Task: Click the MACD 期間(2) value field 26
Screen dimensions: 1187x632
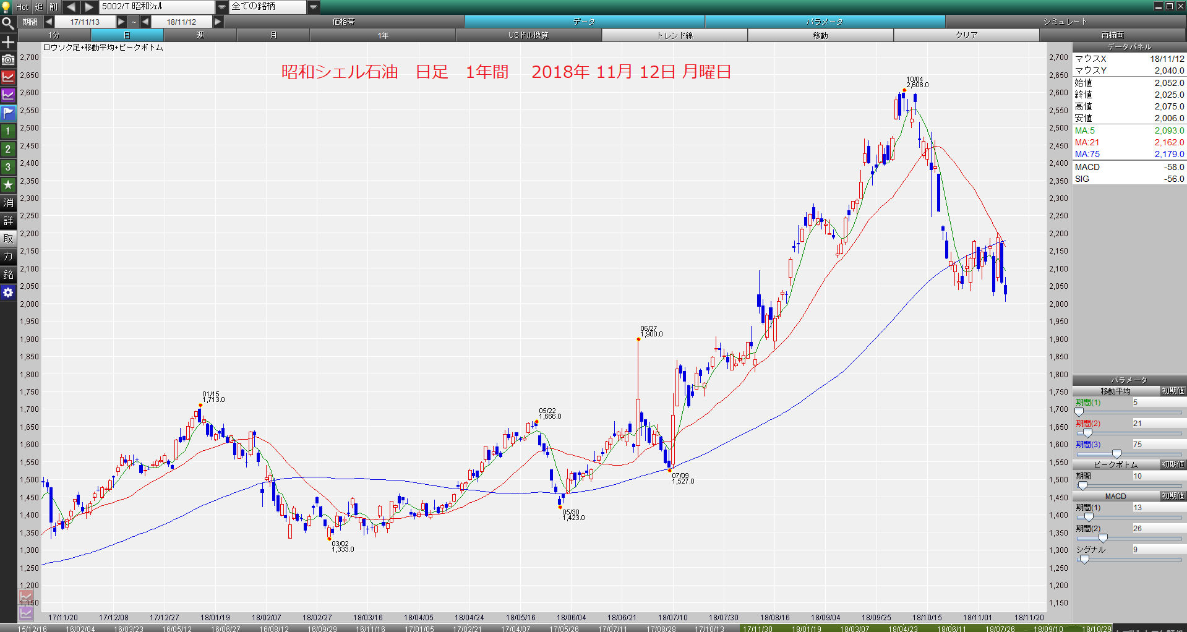Action: 1159,529
